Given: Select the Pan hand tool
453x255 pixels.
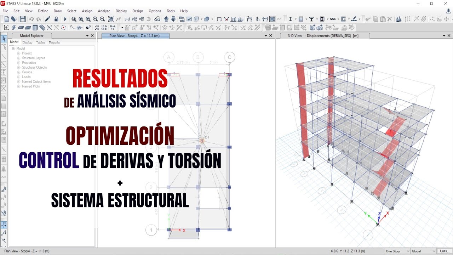Looking at the screenshot, I should pos(111,19).
